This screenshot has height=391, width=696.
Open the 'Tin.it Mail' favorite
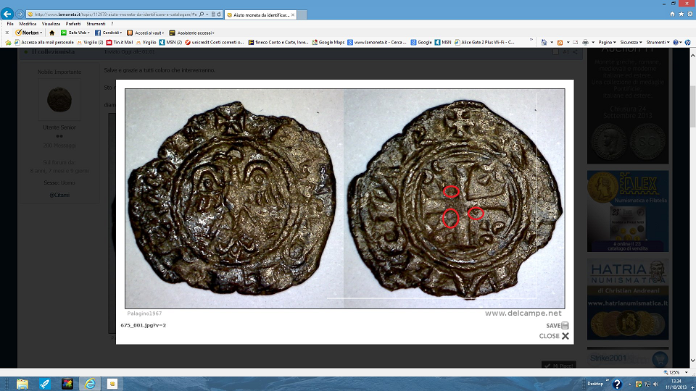click(x=120, y=43)
